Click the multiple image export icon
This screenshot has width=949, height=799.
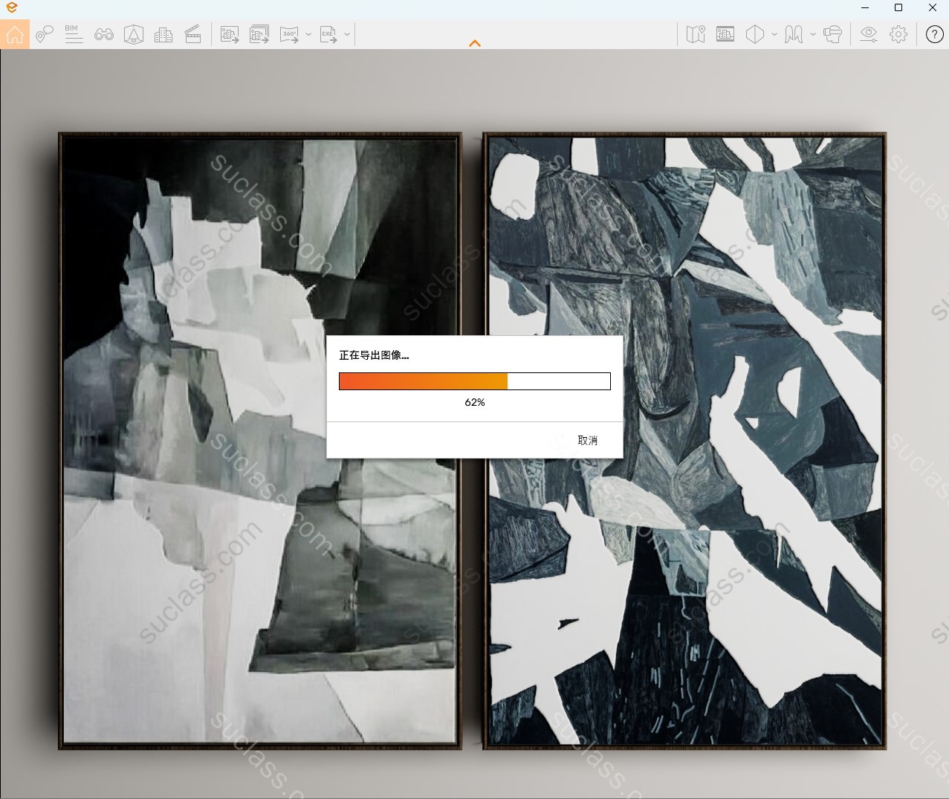tap(259, 34)
